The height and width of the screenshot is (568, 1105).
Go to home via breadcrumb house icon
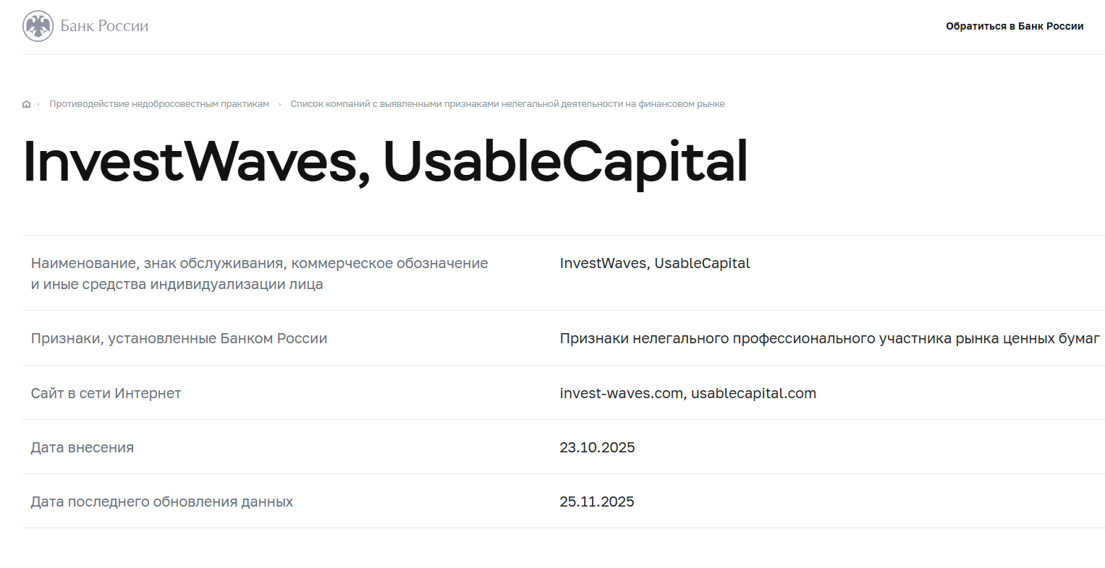coord(27,104)
